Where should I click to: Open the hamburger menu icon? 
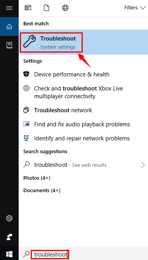click(9, 8)
